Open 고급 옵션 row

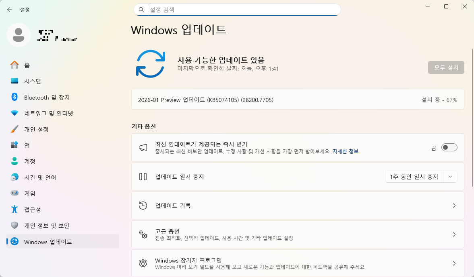click(298, 234)
